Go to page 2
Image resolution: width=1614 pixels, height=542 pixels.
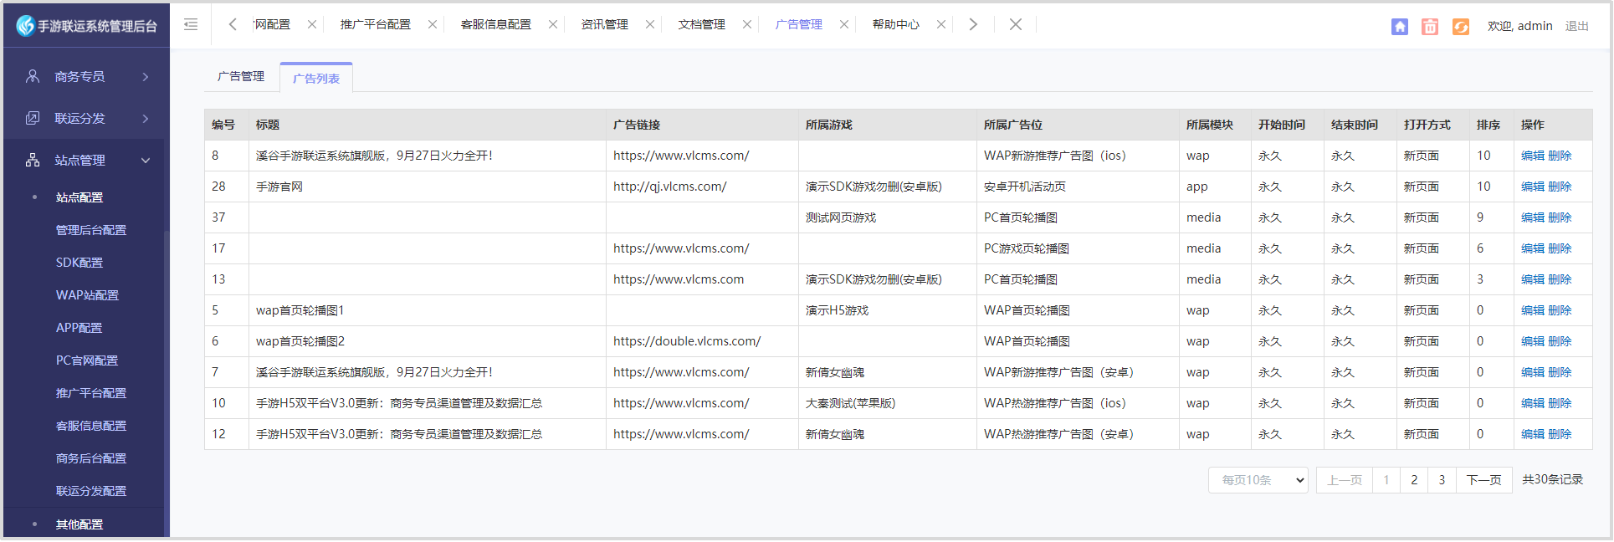coord(1414,480)
